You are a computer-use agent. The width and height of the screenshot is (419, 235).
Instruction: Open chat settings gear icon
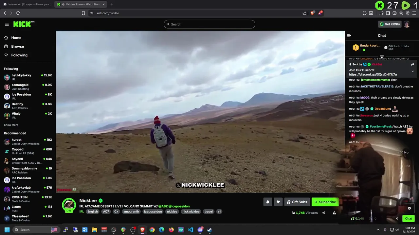coord(397,219)
